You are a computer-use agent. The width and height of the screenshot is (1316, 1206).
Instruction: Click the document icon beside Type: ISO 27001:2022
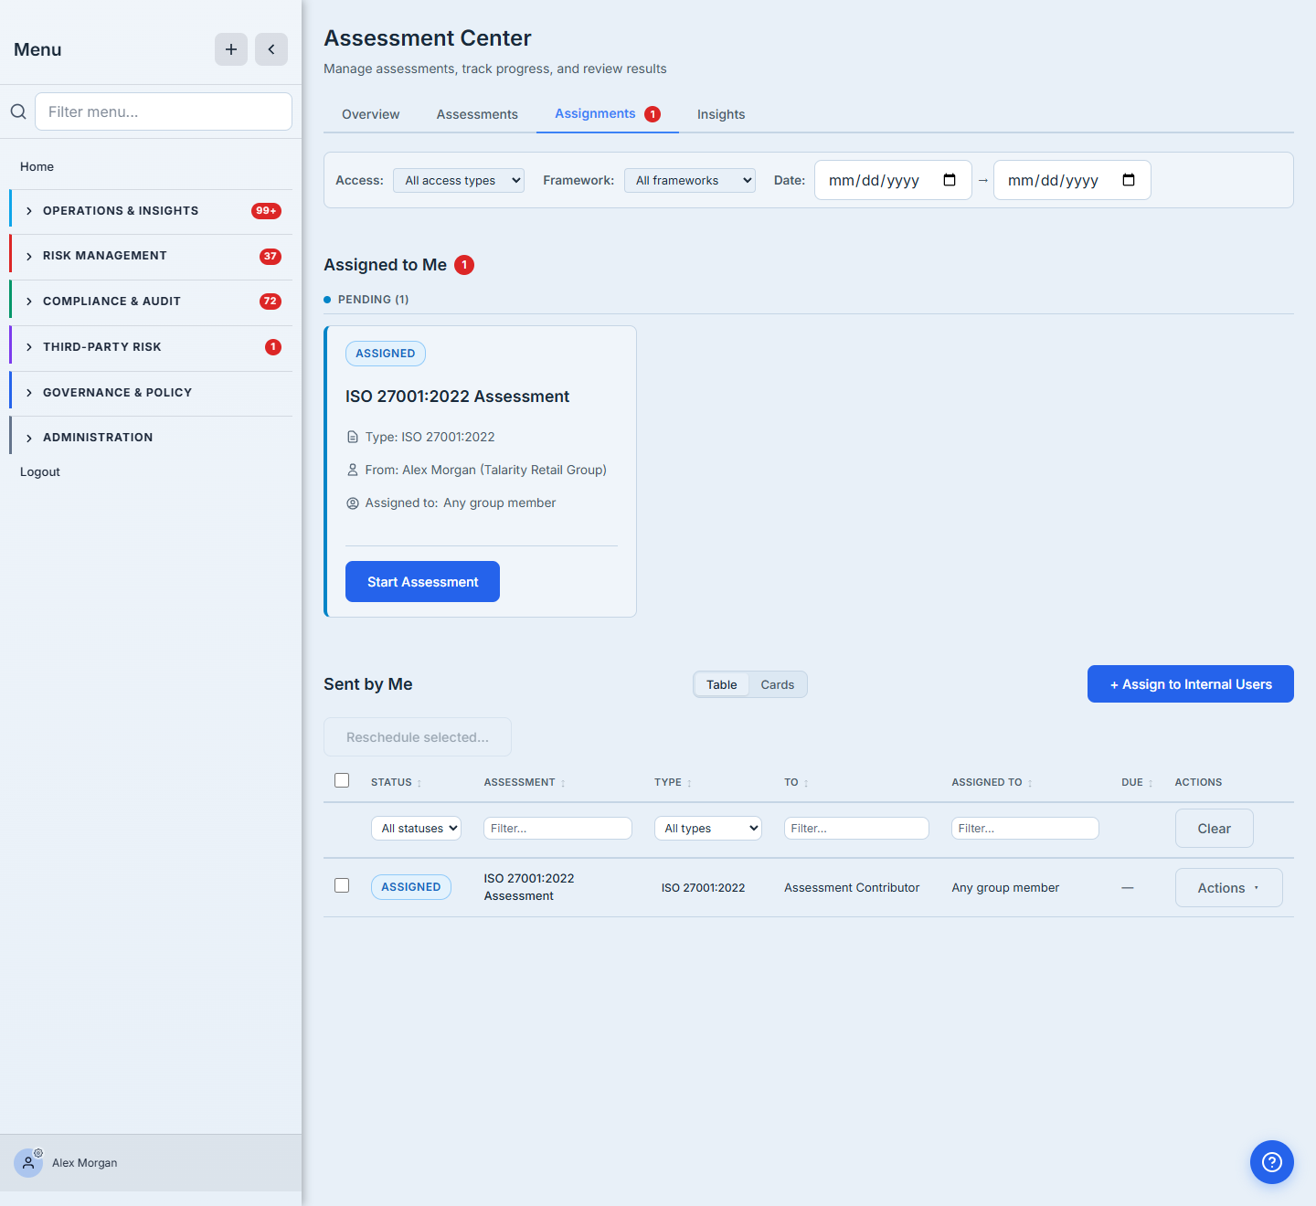point(353,438)
